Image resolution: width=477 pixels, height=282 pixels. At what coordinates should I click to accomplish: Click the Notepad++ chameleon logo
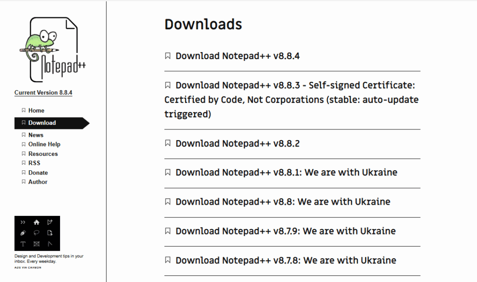point(51,49)
